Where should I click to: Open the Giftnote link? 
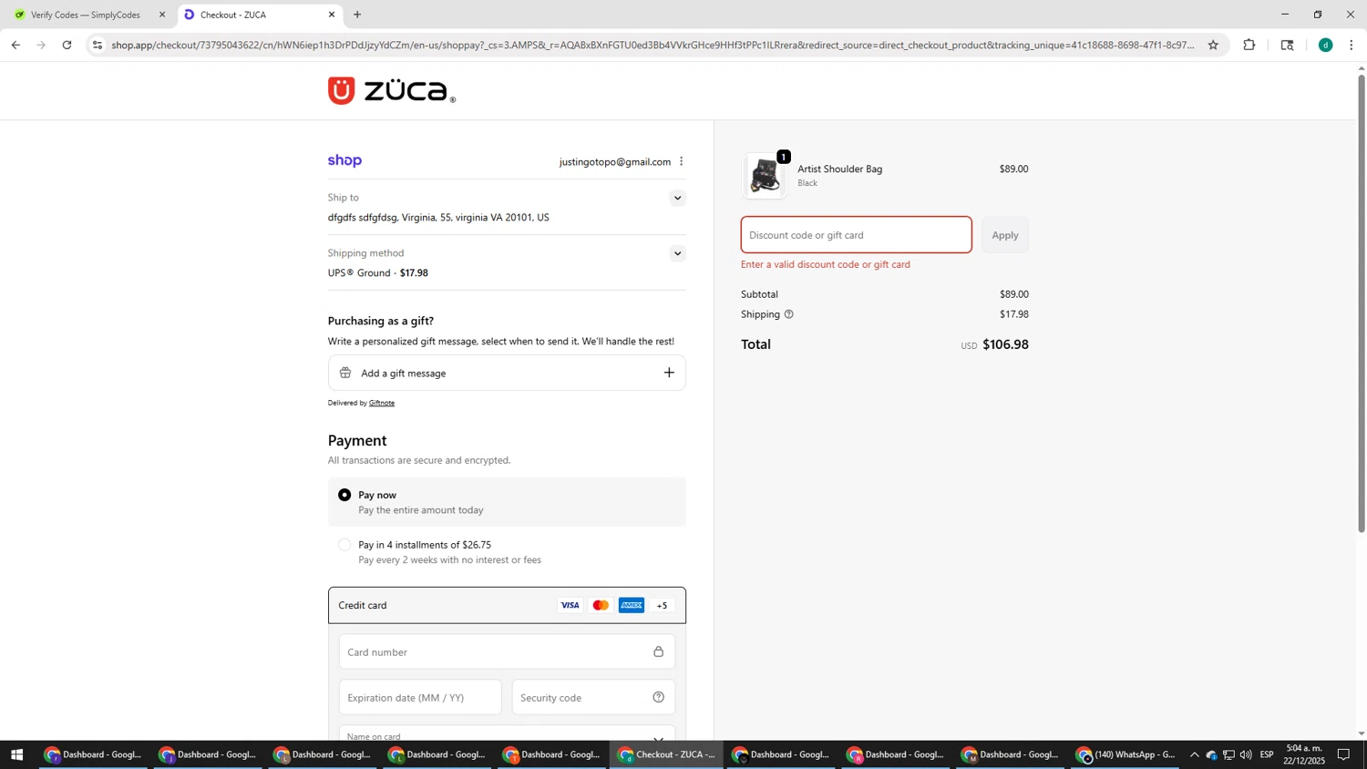(382, 403)
